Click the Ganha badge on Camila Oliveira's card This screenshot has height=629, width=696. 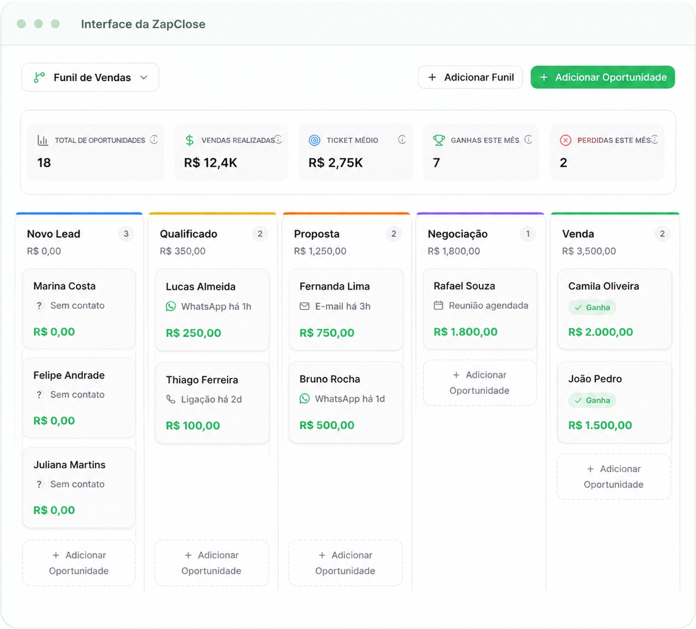pyautogui.click(x=592, y=307)
